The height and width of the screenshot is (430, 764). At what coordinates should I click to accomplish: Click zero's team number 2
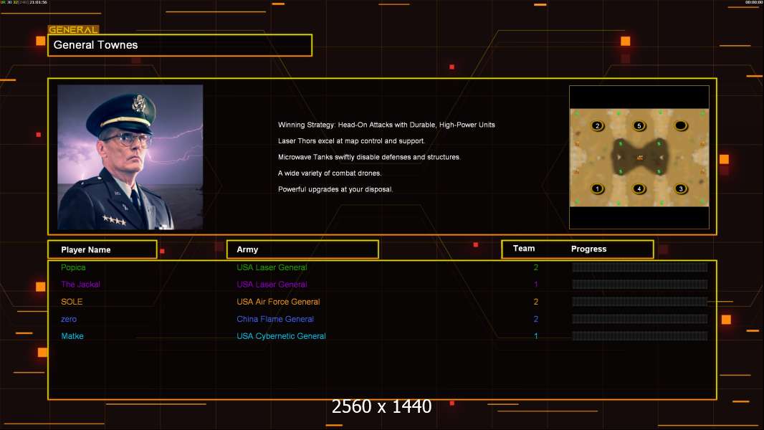point(536,319)
